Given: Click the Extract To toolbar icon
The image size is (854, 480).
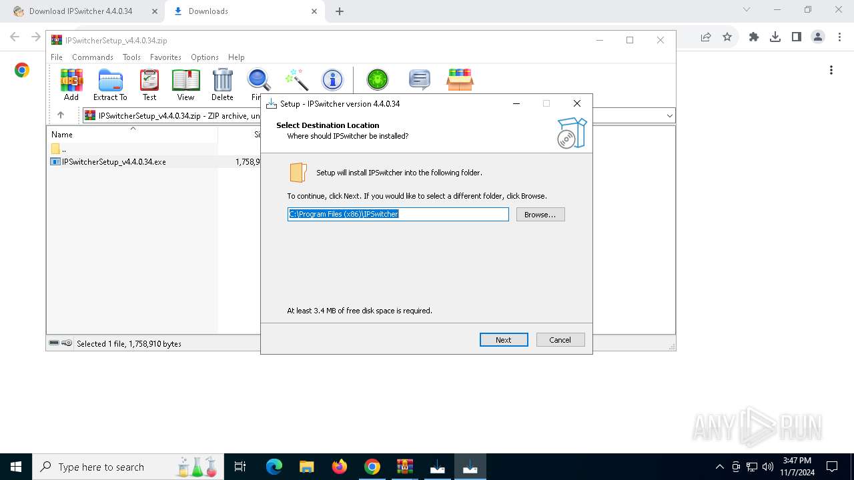Looking at the screenshot, I should (x=110, y=85).
